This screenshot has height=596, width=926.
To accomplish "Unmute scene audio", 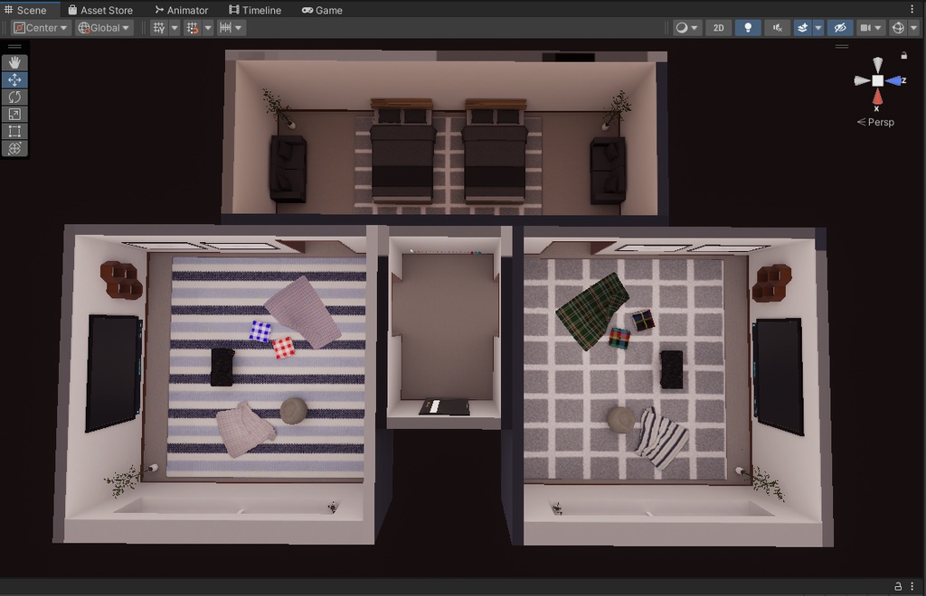I will [776, 27].
